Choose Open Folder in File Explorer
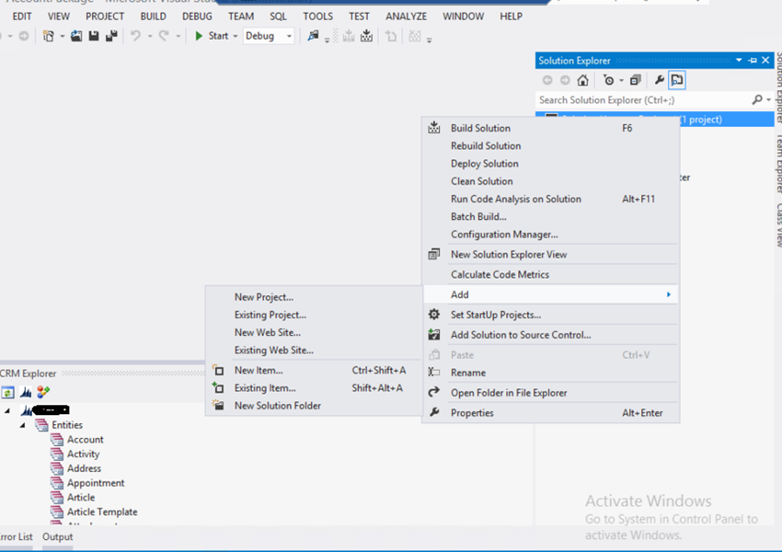Screen dimensions: 782x552 [x=550, y=393]
